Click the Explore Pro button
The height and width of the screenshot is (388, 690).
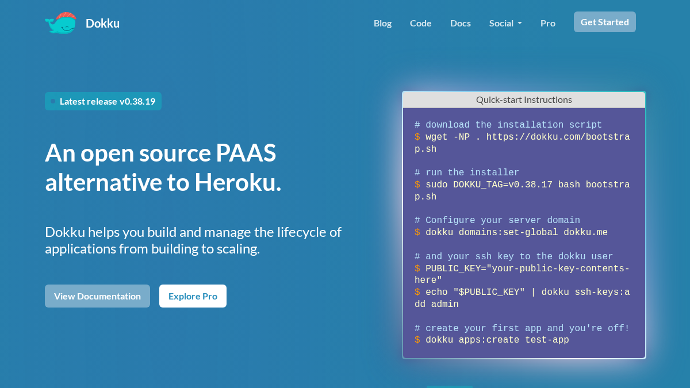pos(193,296)
